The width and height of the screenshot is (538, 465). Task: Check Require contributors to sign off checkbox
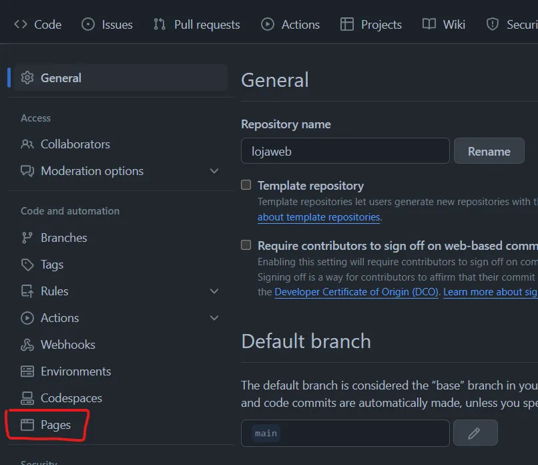point(246,245)
